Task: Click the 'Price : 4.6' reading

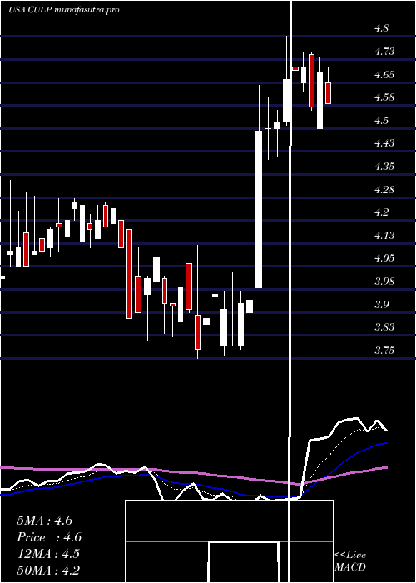Action: coord(49,537)
